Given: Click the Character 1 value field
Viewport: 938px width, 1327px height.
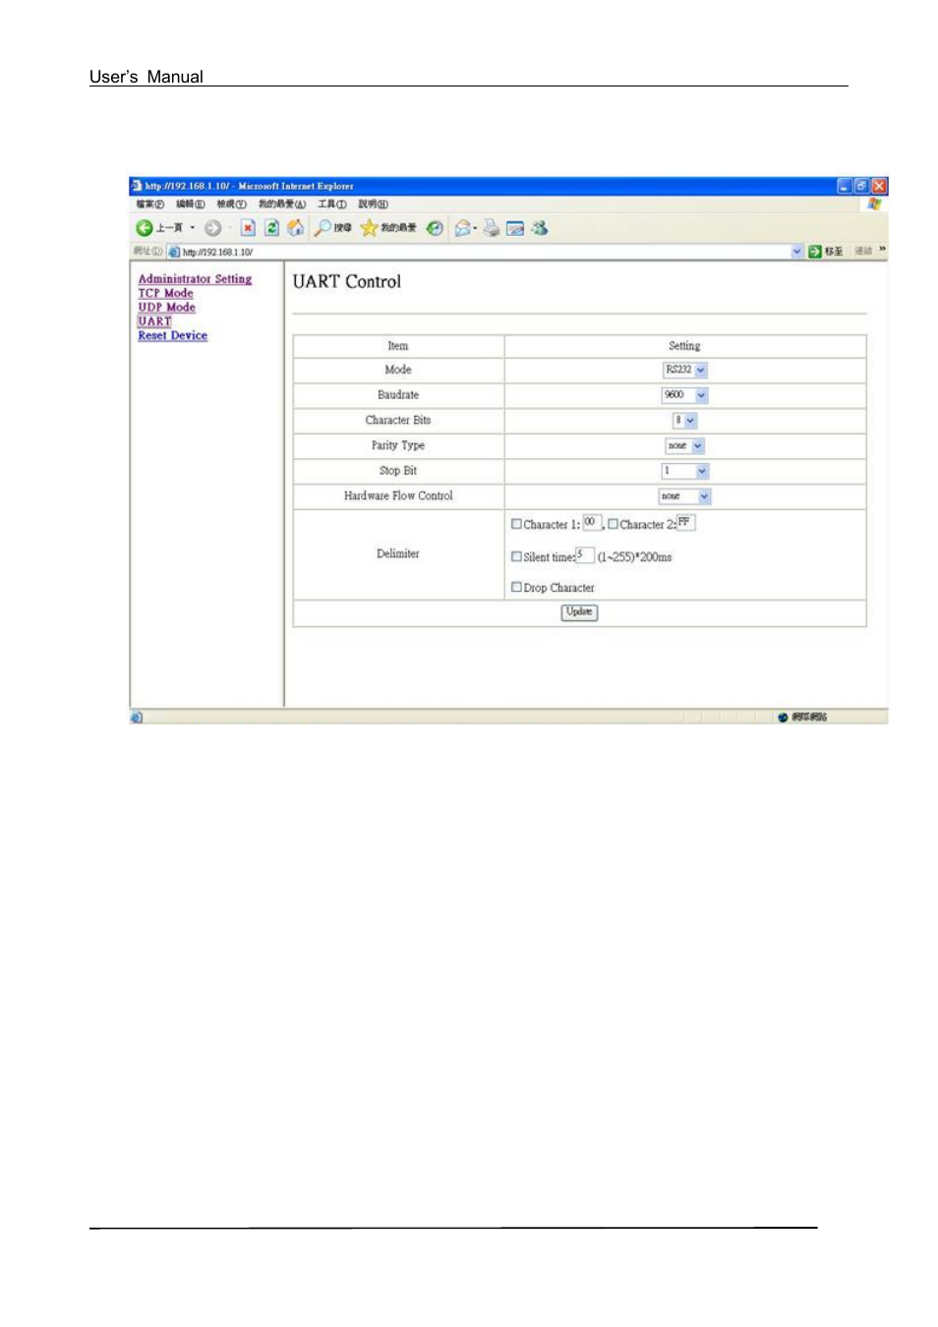Looking at the screenshot, I should [592, 523].
